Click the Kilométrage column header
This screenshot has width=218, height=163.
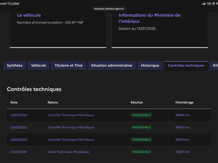184,102
